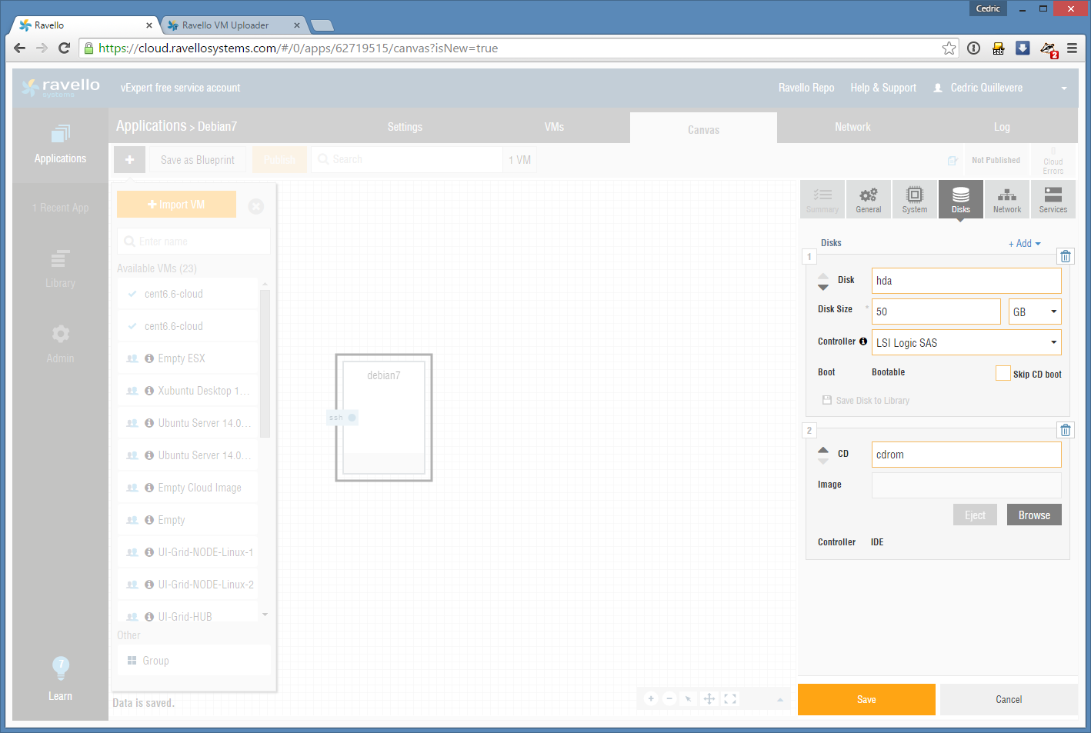
Task: Move hda disk down with arrow
Action: [823, 288]
